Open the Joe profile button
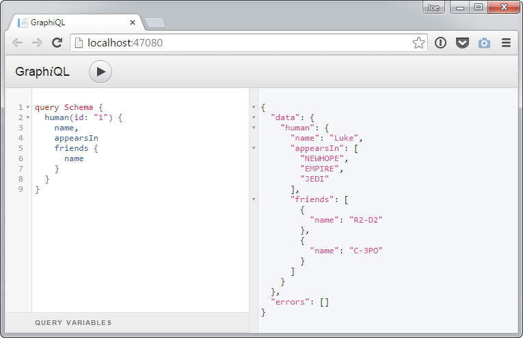 [433, 8]
